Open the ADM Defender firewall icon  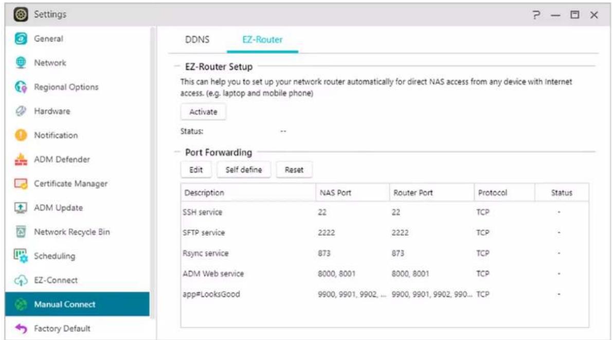(x=21, y=160)
